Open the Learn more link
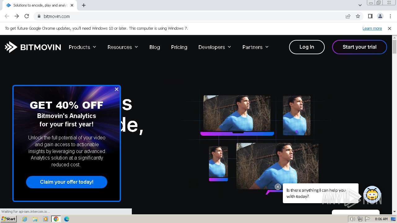Image resolution: width=397 pixels, height=223 pixels. [372, 28]
